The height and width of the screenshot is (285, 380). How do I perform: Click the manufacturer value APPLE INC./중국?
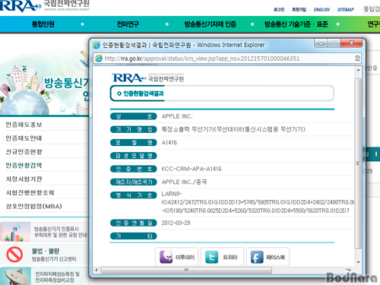pos(184,182)
